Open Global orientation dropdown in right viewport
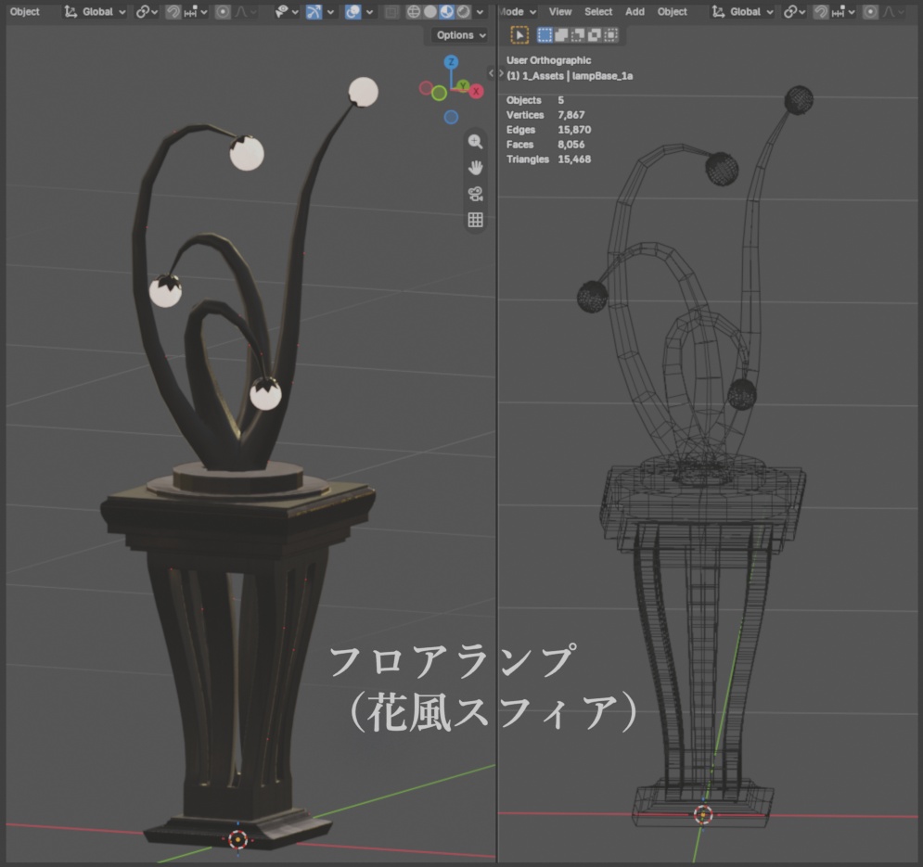 742,12
